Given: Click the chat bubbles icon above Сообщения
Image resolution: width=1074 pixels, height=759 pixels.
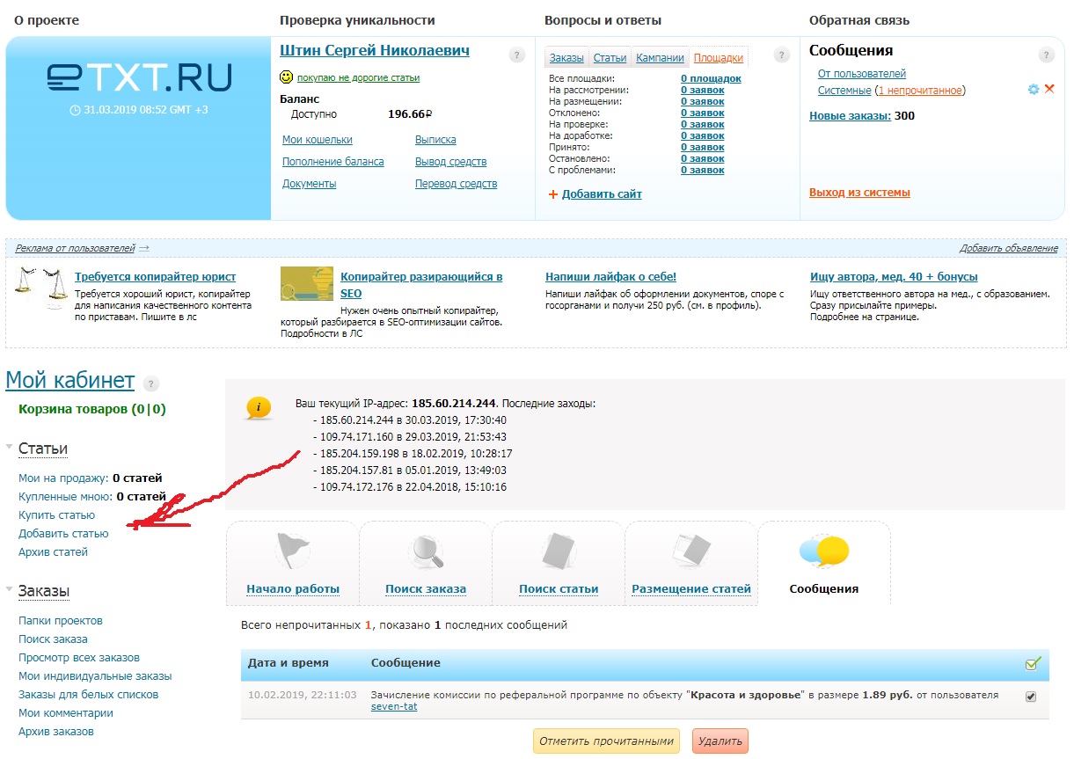Looking at the screenshot, I should [x=824, y=551].
